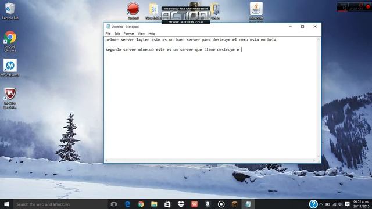This screenshot has width=372, height=209.
Task: Click inside the Notepad text area
Action: pos(210,98)
